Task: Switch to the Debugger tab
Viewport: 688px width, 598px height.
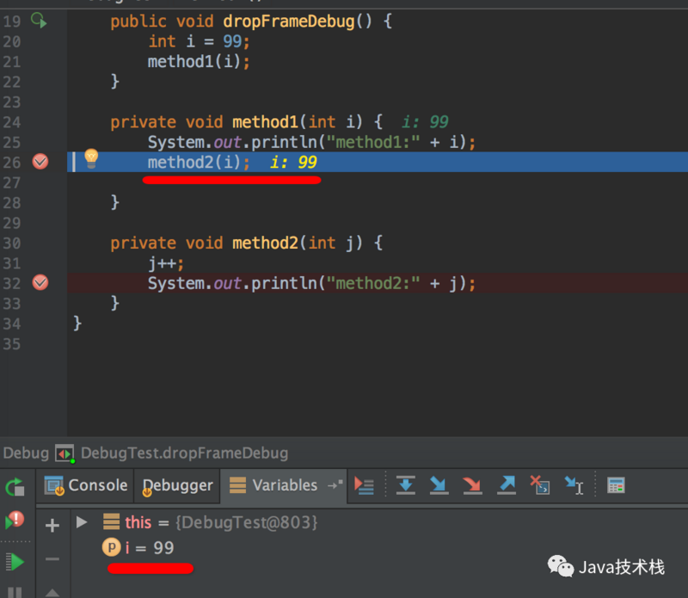Action: tap(177, 485)
